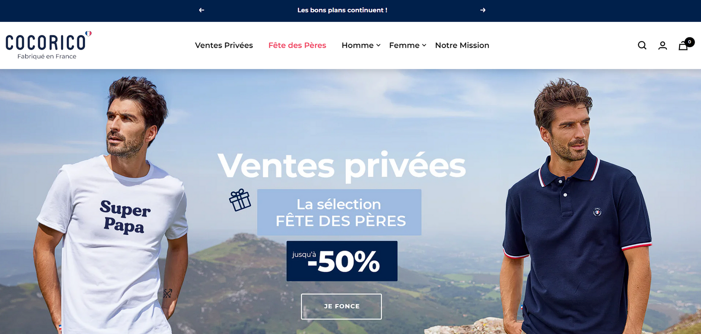
Task: Open the account login icon
Action: point(663,45)
